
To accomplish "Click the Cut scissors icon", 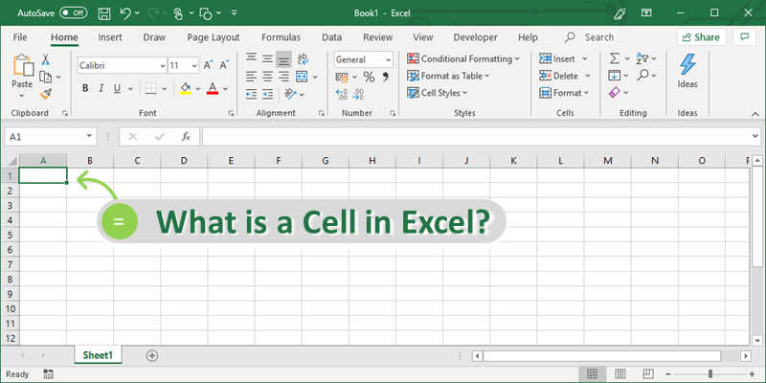I will tap(45, 59).
